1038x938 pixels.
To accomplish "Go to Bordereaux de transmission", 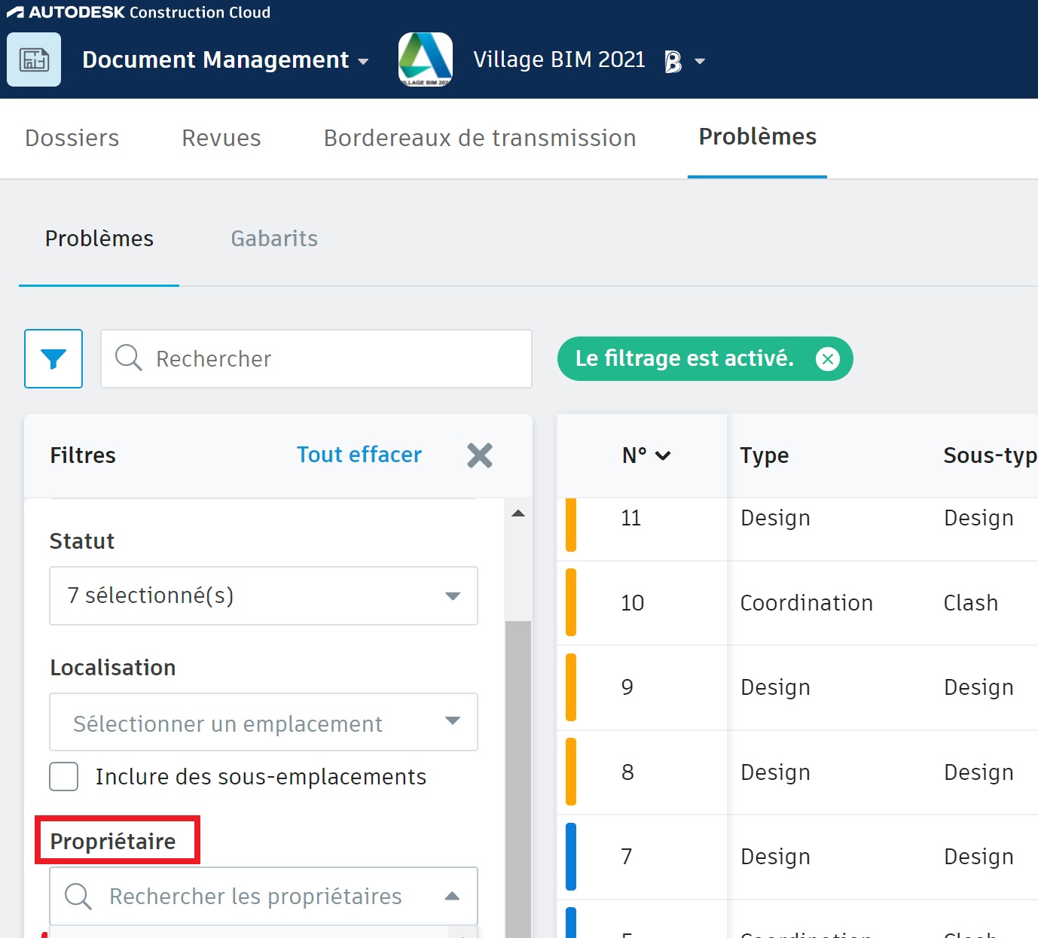I will (x=479, y=138).
